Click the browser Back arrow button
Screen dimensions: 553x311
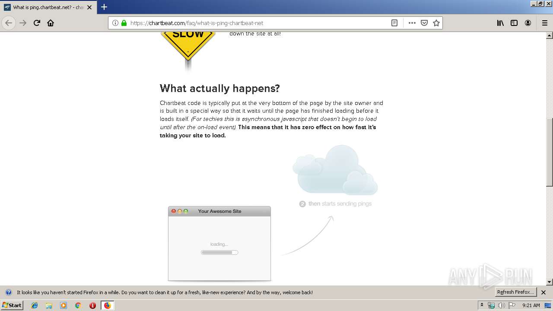9,23
